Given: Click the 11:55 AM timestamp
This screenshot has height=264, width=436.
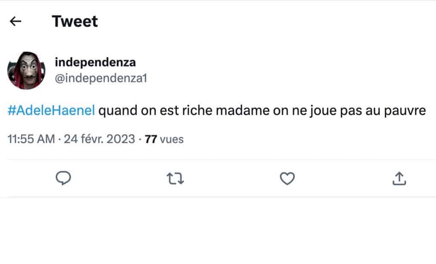Looking at the screenshot, I should click(x=31, y=139).
